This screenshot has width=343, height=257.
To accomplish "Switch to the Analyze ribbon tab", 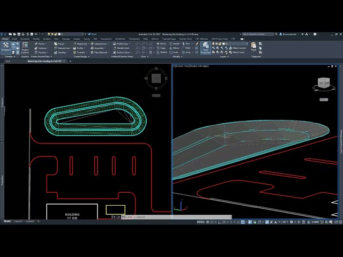I will 47,39.
